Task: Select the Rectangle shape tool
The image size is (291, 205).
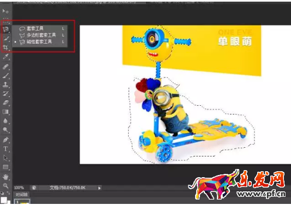Action: pyautogui.click(x=5, y=167)
